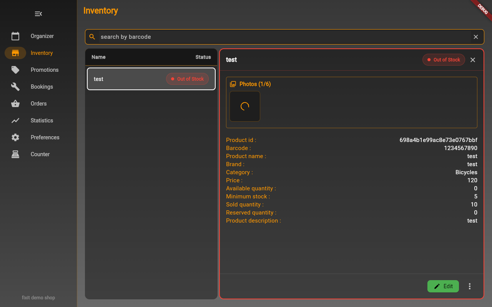
Task: Select the Promotions tag icon
Action: pos(15,70)
